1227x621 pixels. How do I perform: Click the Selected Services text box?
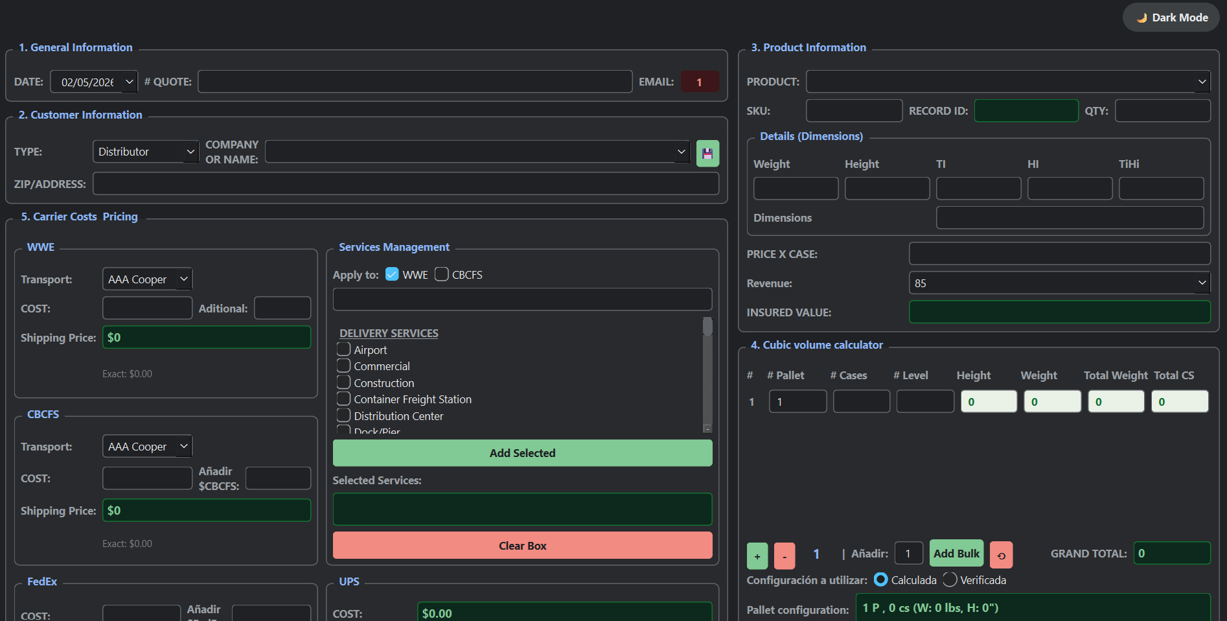click(x=522, y=509)
